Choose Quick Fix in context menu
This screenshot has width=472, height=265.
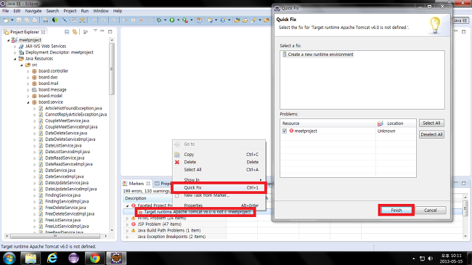click(x=219, y=187)
